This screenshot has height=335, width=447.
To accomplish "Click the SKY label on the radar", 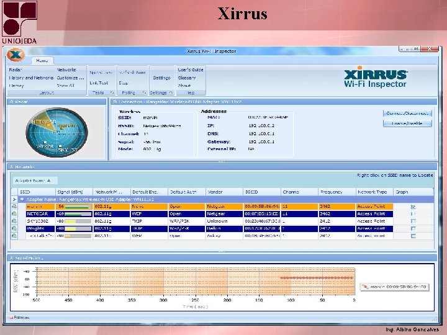I will pyautogui.click(x=68, y=150).
